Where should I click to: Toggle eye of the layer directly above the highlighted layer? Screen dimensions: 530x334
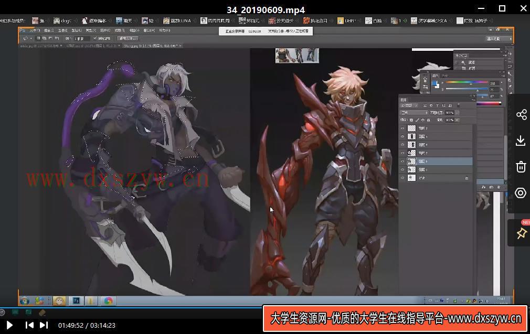[x=402, y=153]
